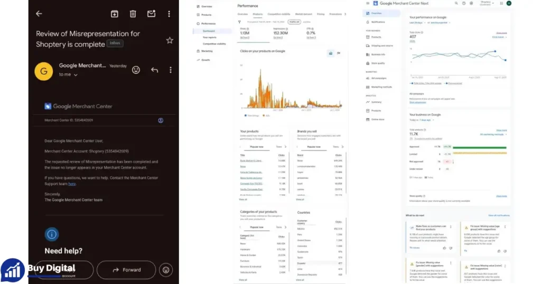The image size is (541, 284).
Task: Mark the email as unread
Action: pos(151,14)
